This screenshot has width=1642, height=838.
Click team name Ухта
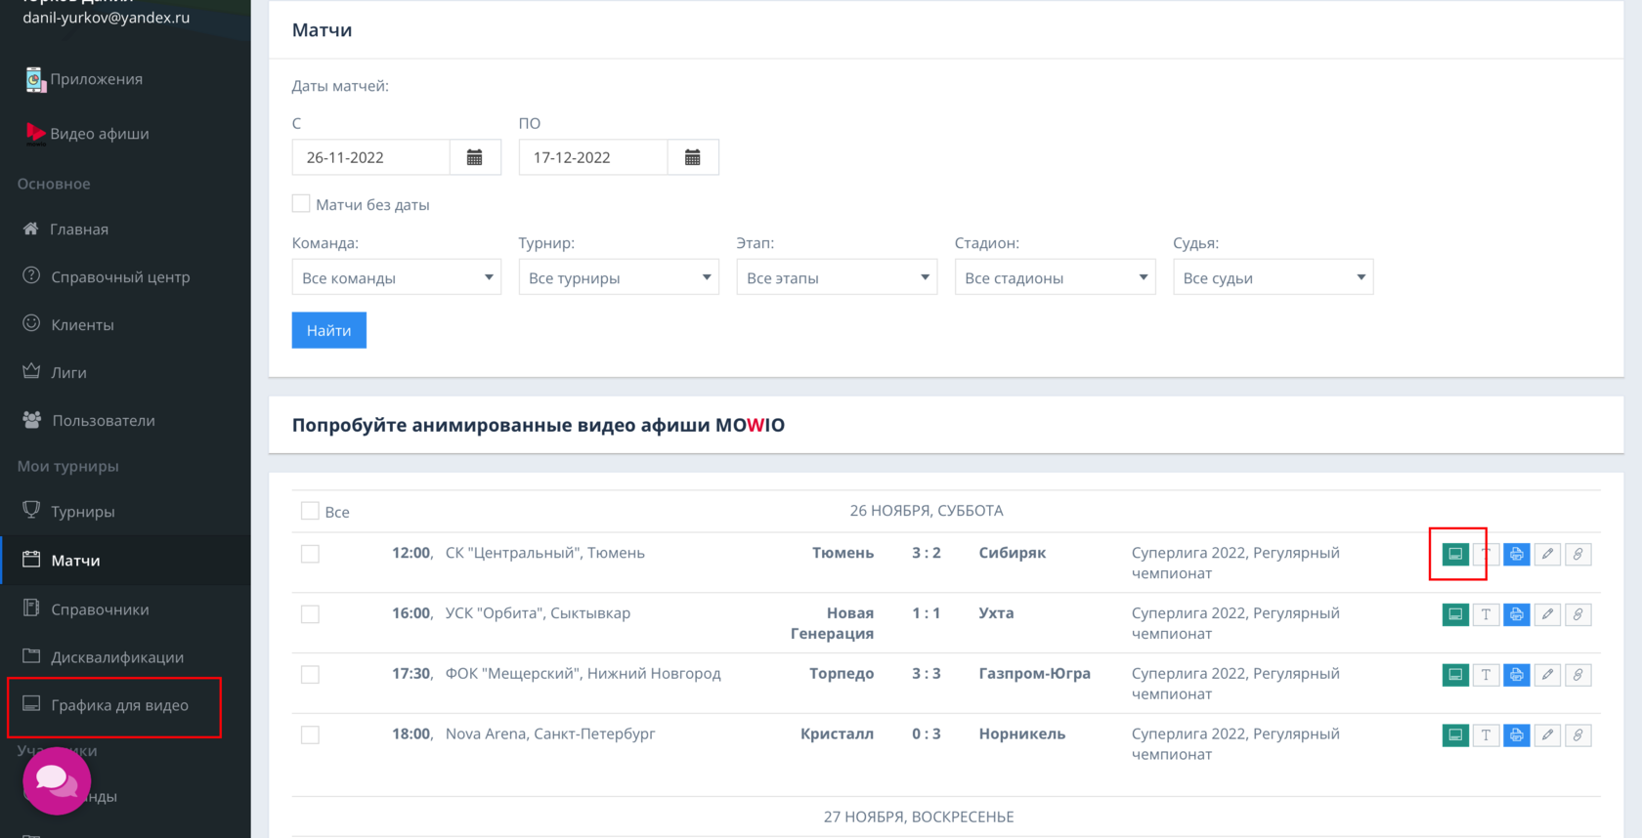[x=996, y=613]
